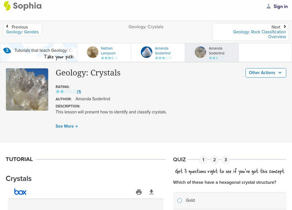The height and width of the screenshot is (210, 292).
Task: Click the blue tutorials count badge
Action: coord(7,51)
